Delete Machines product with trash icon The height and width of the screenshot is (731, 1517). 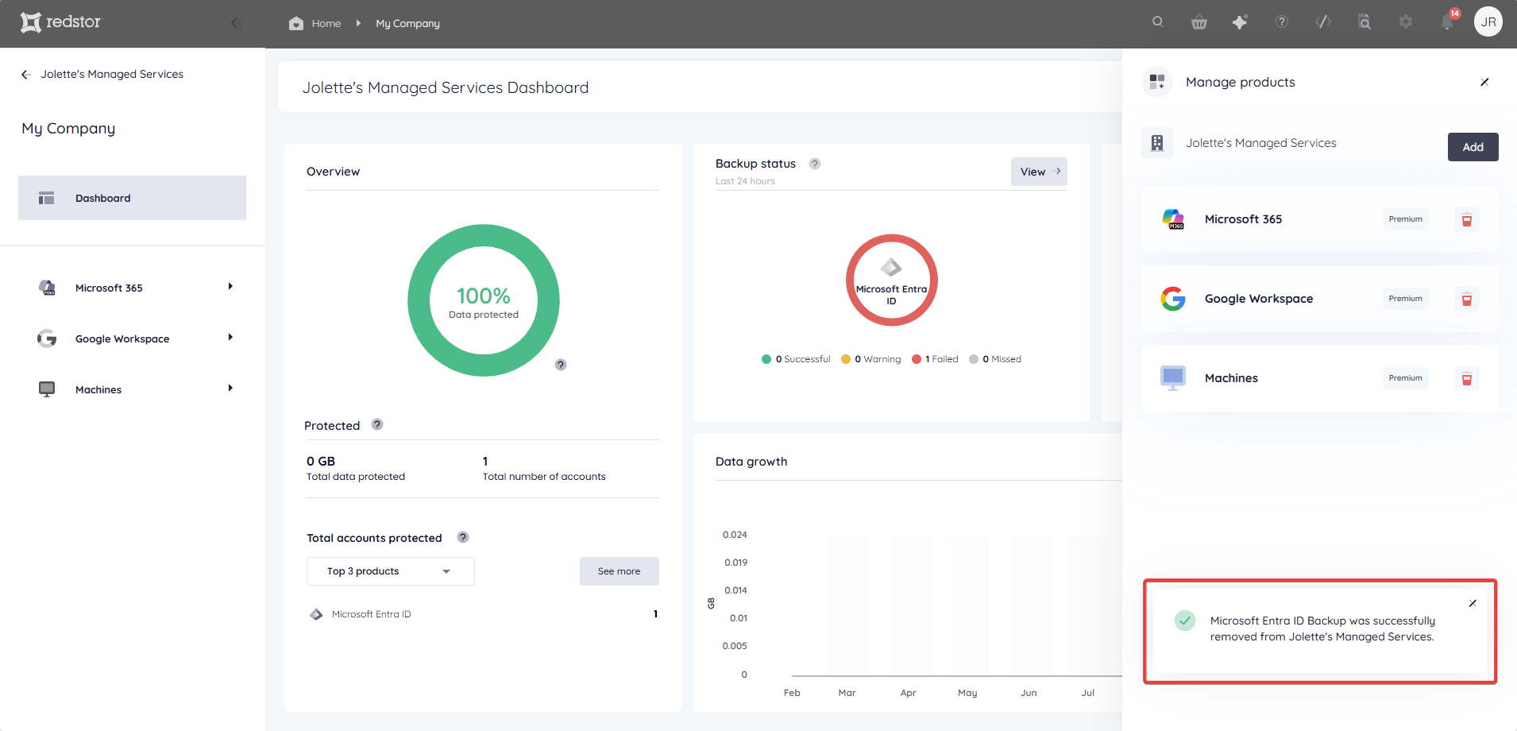[1467, 379]
